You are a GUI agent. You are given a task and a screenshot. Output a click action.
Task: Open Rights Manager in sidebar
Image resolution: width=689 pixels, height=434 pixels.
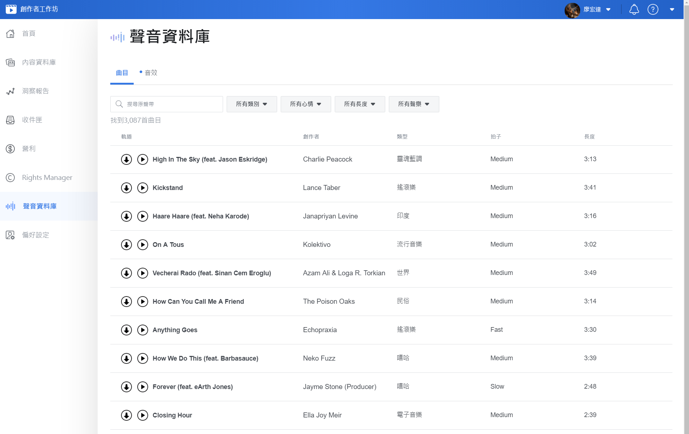click(x=49, y=177)
